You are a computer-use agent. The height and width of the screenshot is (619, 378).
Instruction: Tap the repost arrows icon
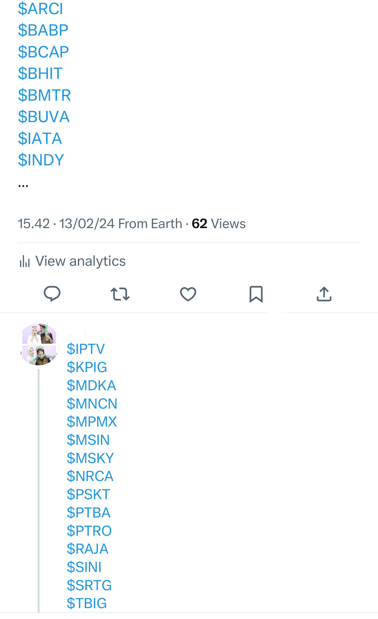[x=120, y=294]
